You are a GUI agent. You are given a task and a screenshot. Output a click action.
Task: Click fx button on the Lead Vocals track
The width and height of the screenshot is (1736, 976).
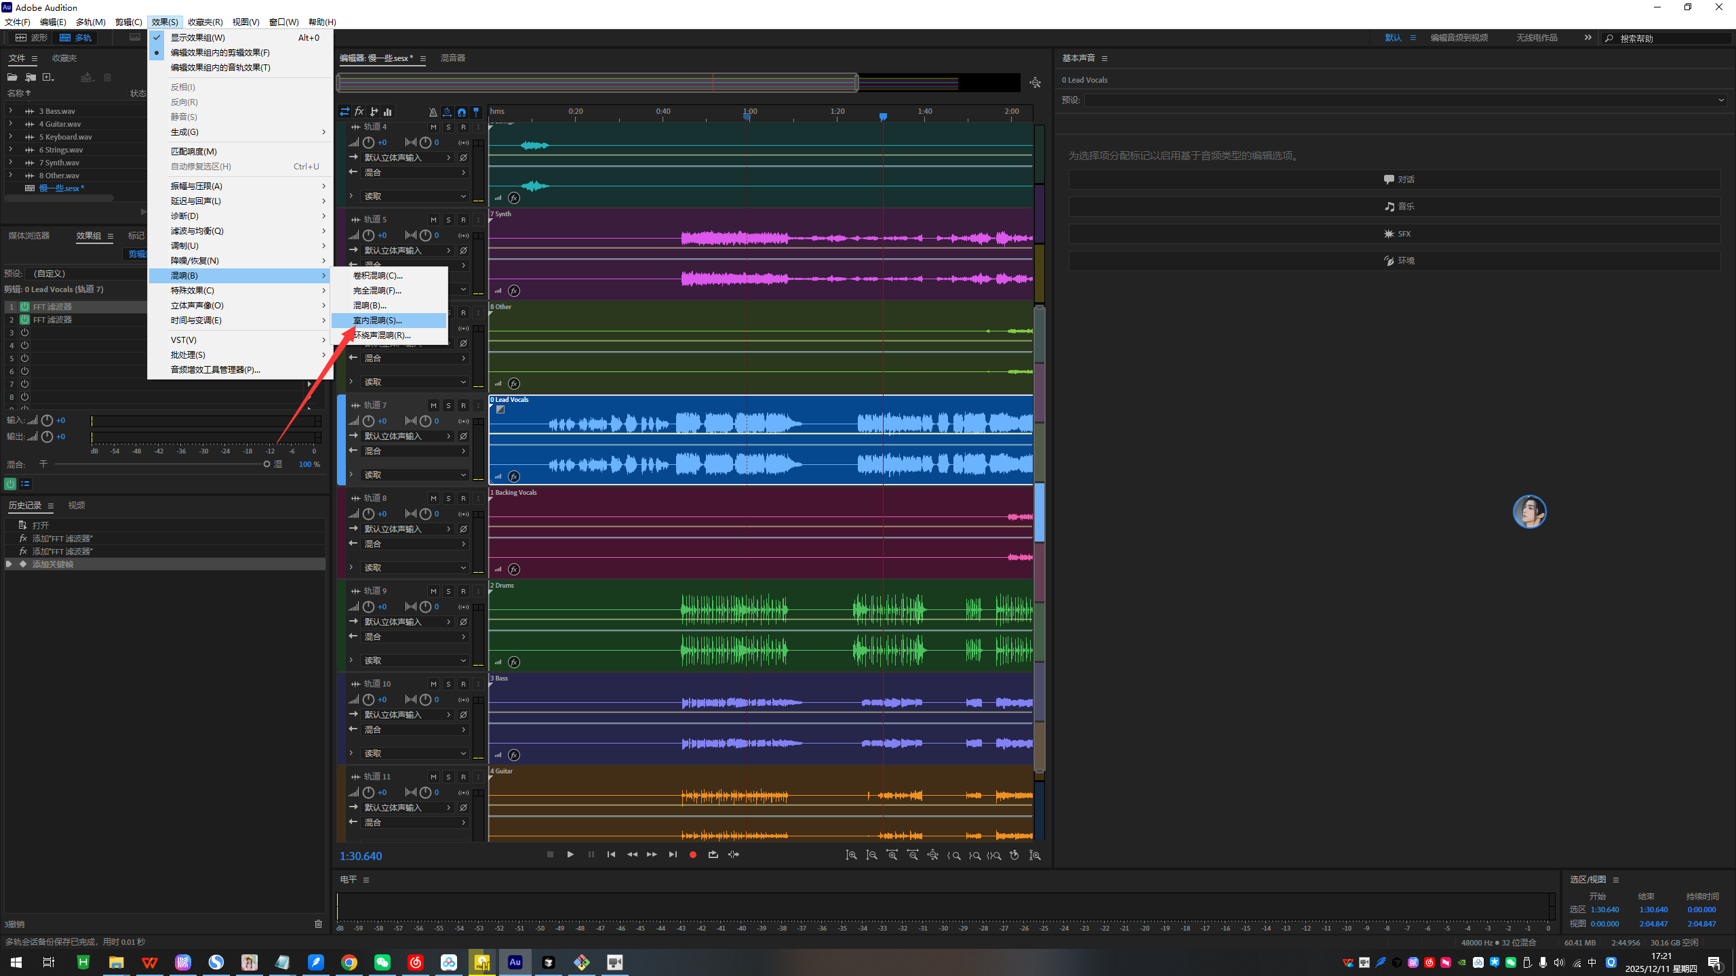[x=514, y=476]
